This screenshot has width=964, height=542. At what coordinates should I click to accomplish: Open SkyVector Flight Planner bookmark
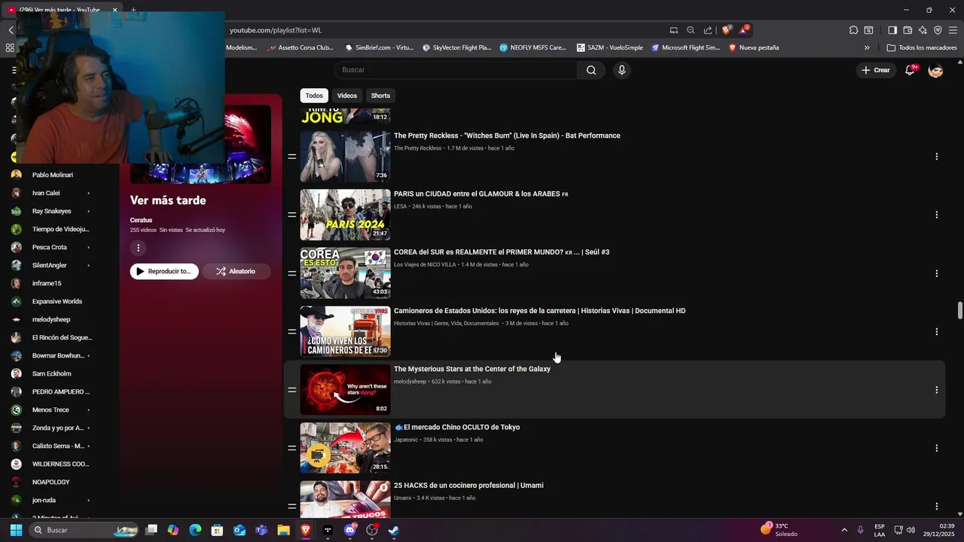click(x=457, y=47)
